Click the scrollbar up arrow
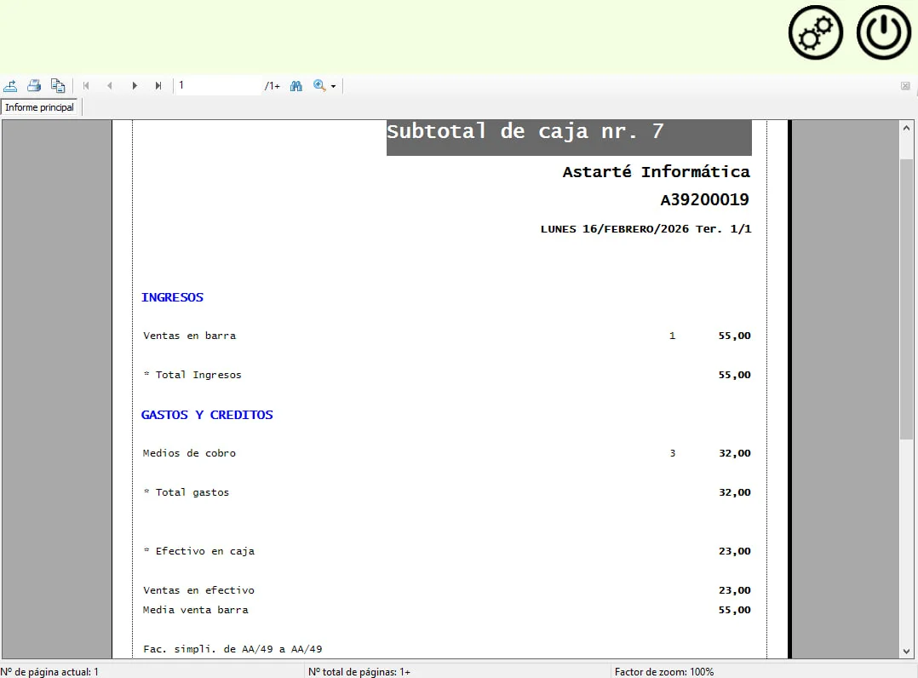 coord(908,126)
